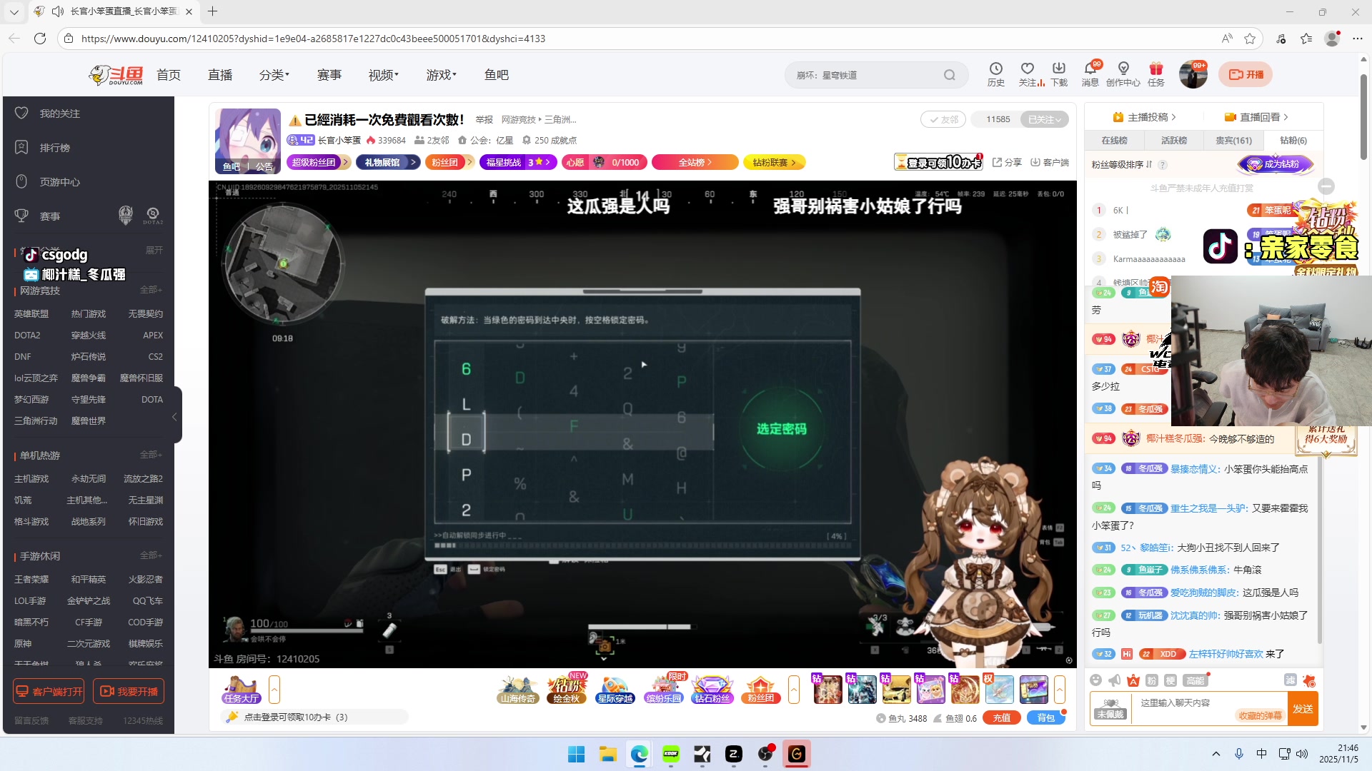Click the 充值 recharge button
Screen dimensions: 1372x771
click(1001, 718)
